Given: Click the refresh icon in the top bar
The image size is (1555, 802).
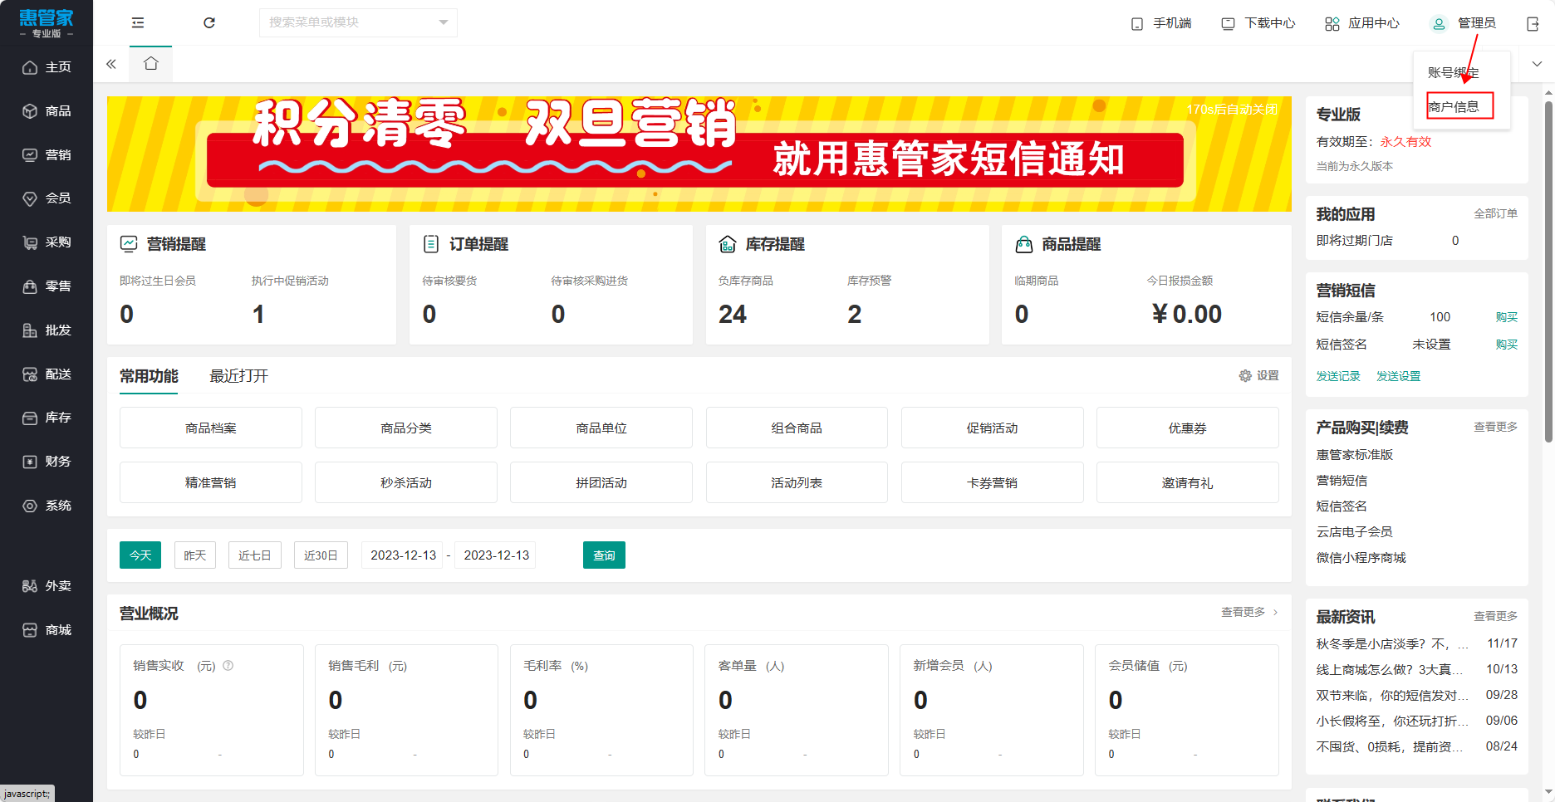Looking at the screenshot, I should pos(209,22).
